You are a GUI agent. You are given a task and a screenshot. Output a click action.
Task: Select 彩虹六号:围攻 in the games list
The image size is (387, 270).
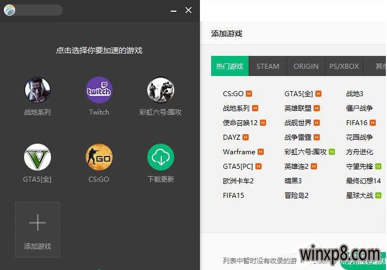coord(306,151)
